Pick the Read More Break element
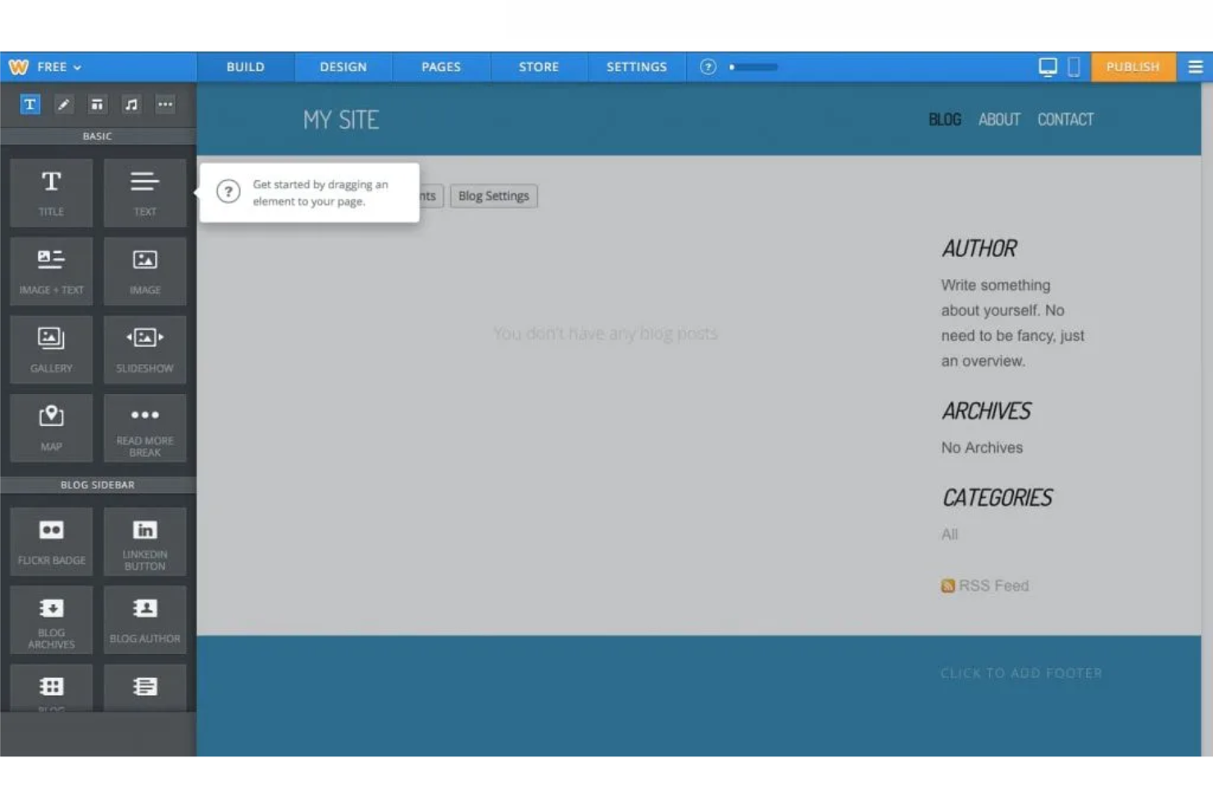Viewport: 1213px width, 808px height. pos(144,427)
